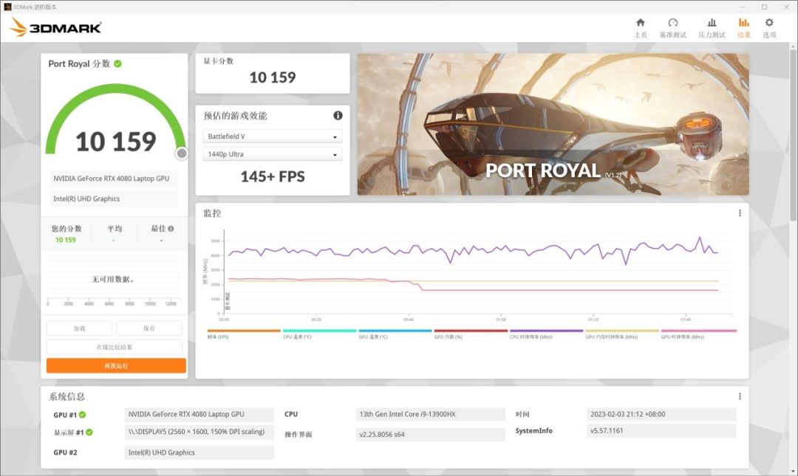Select Intel(R) UHD Graphics under score gauge
Viewport: 798px width, 476px height.
click(115, 199)
